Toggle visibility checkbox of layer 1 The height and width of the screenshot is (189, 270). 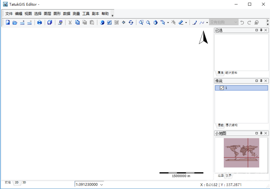(x=222, y=88)
